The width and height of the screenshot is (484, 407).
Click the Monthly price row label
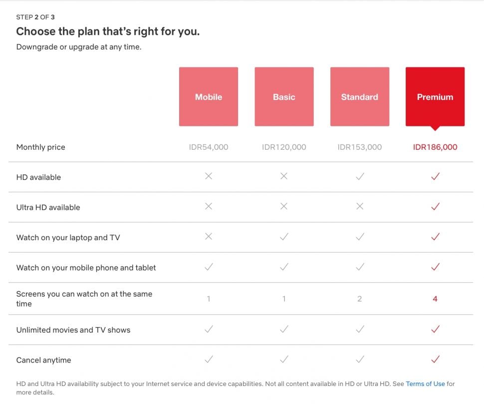click(x=40, y=147)
